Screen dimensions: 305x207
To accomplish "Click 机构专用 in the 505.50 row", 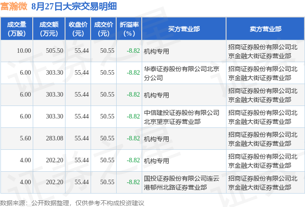I will (x=157, y=51).
